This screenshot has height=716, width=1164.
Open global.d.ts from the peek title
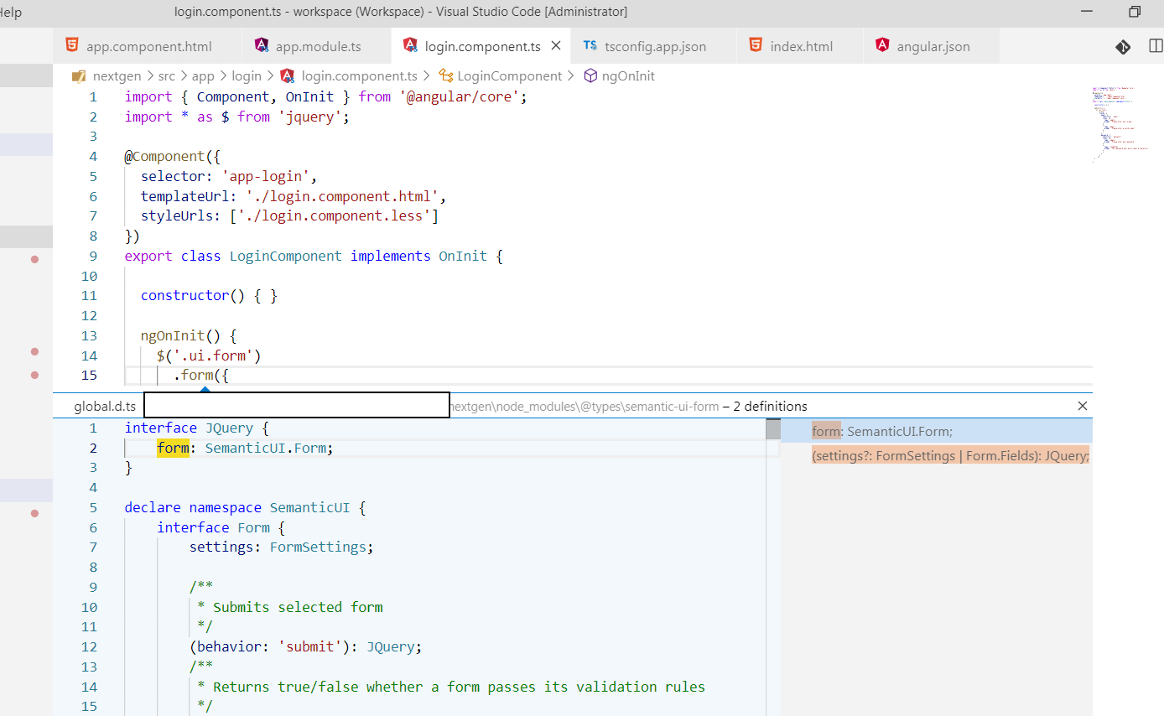click(x=105, y=406)
